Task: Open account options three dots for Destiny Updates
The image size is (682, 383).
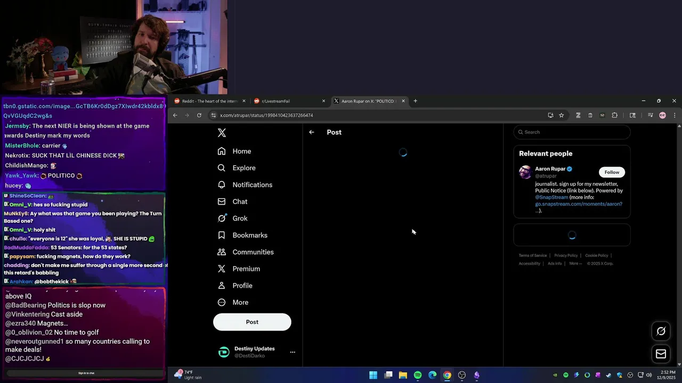Action: point(292,352)
